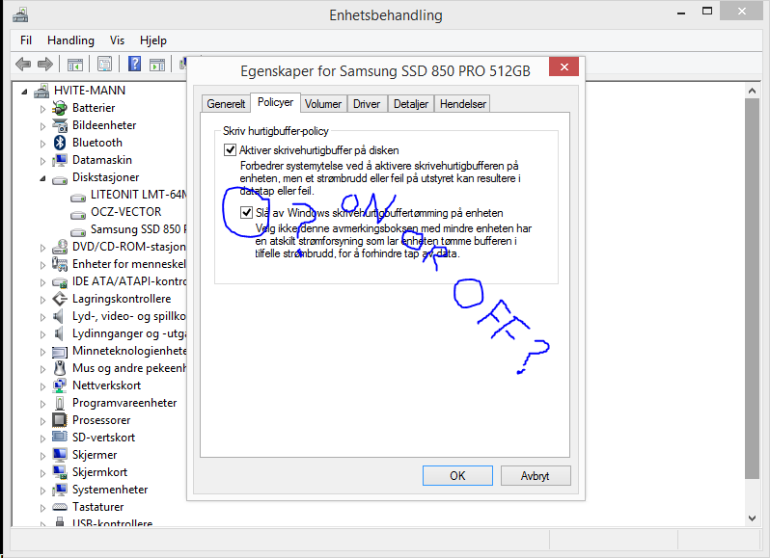The image size is (770, 558).
Task: Select the Nettverkskort icon
Action: click(x=60, y=385)
